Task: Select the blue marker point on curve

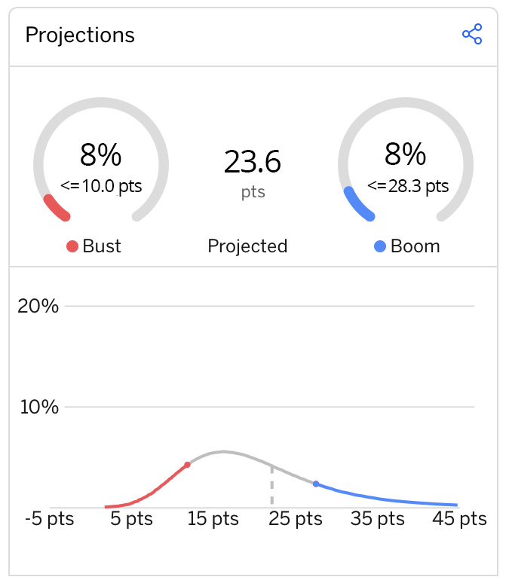Action: pos(316,484)
